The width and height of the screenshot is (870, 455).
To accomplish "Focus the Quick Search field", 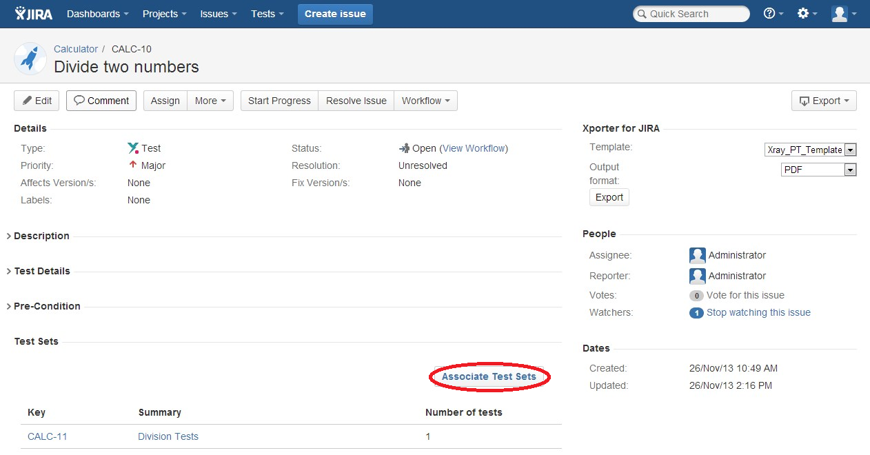I will point(691,14).
